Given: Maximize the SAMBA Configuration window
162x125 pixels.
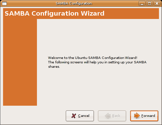Looking at the screenshot, I should click(x=149, y=3).
